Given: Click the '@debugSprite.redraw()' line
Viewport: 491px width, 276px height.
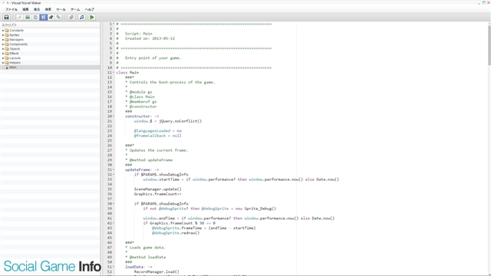Looking at the screenshot, I should click(176, 233).
